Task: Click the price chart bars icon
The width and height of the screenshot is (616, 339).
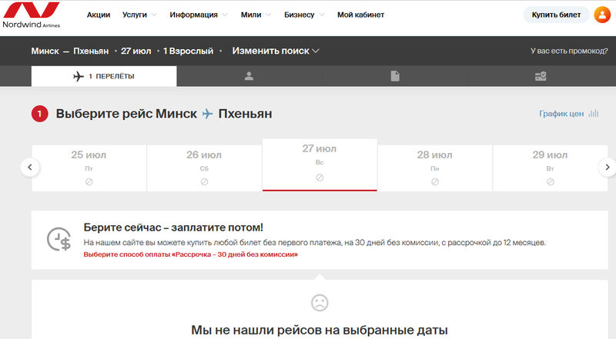Action: (593, 114)
